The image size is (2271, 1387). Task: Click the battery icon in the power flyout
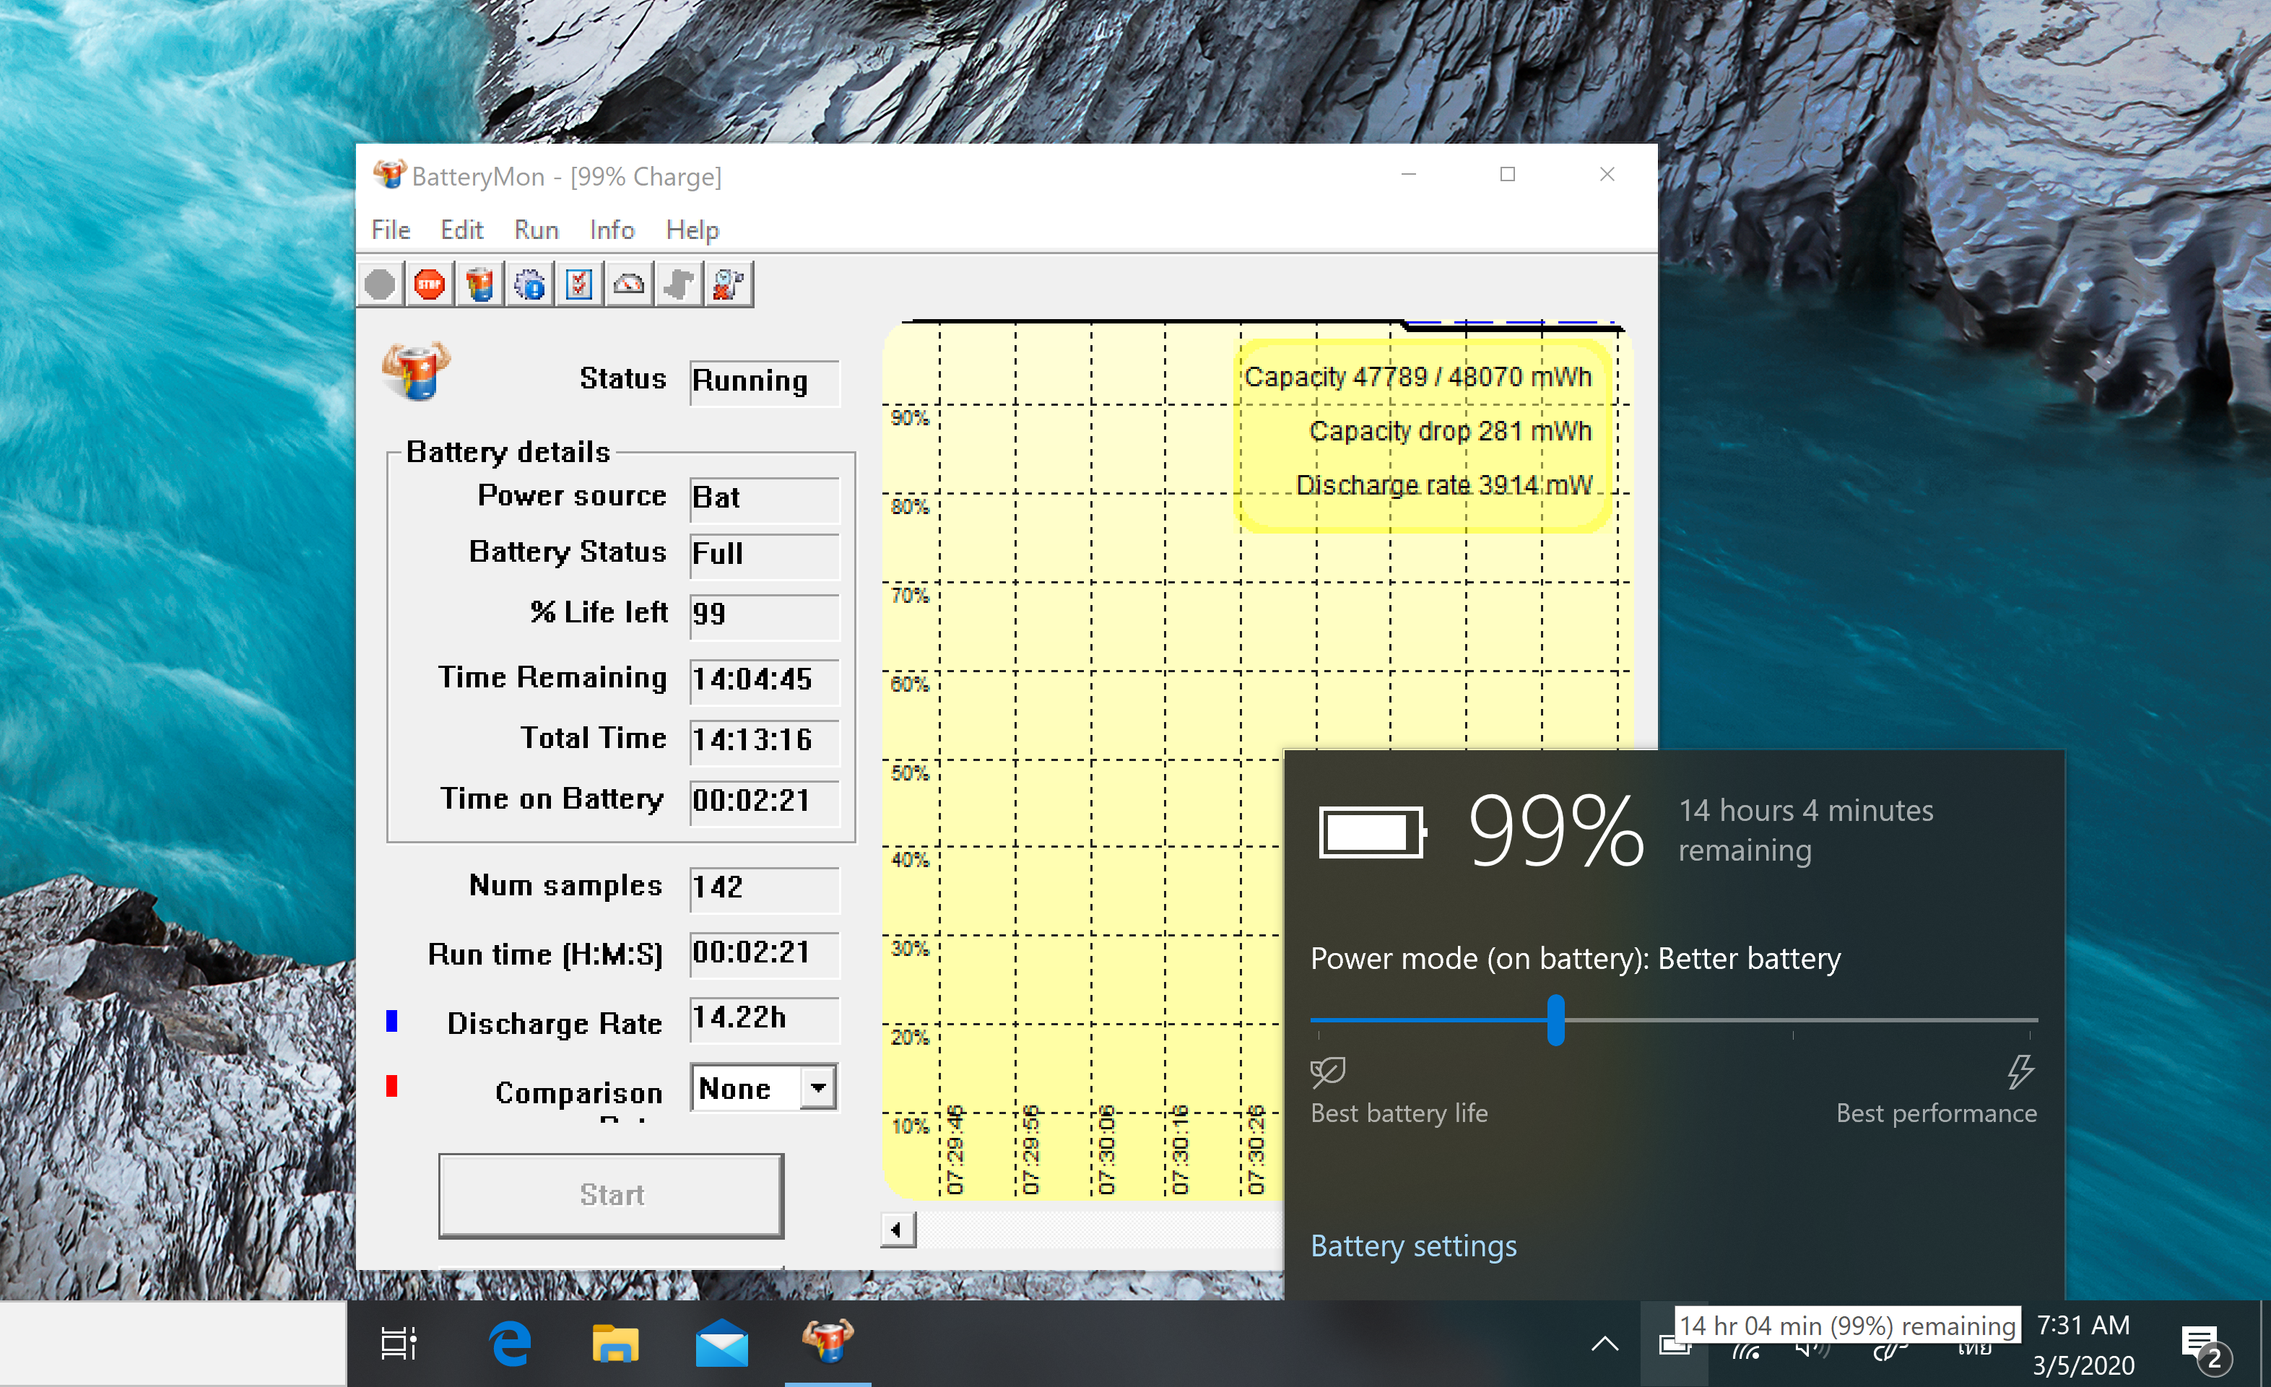pos(1373,832)
